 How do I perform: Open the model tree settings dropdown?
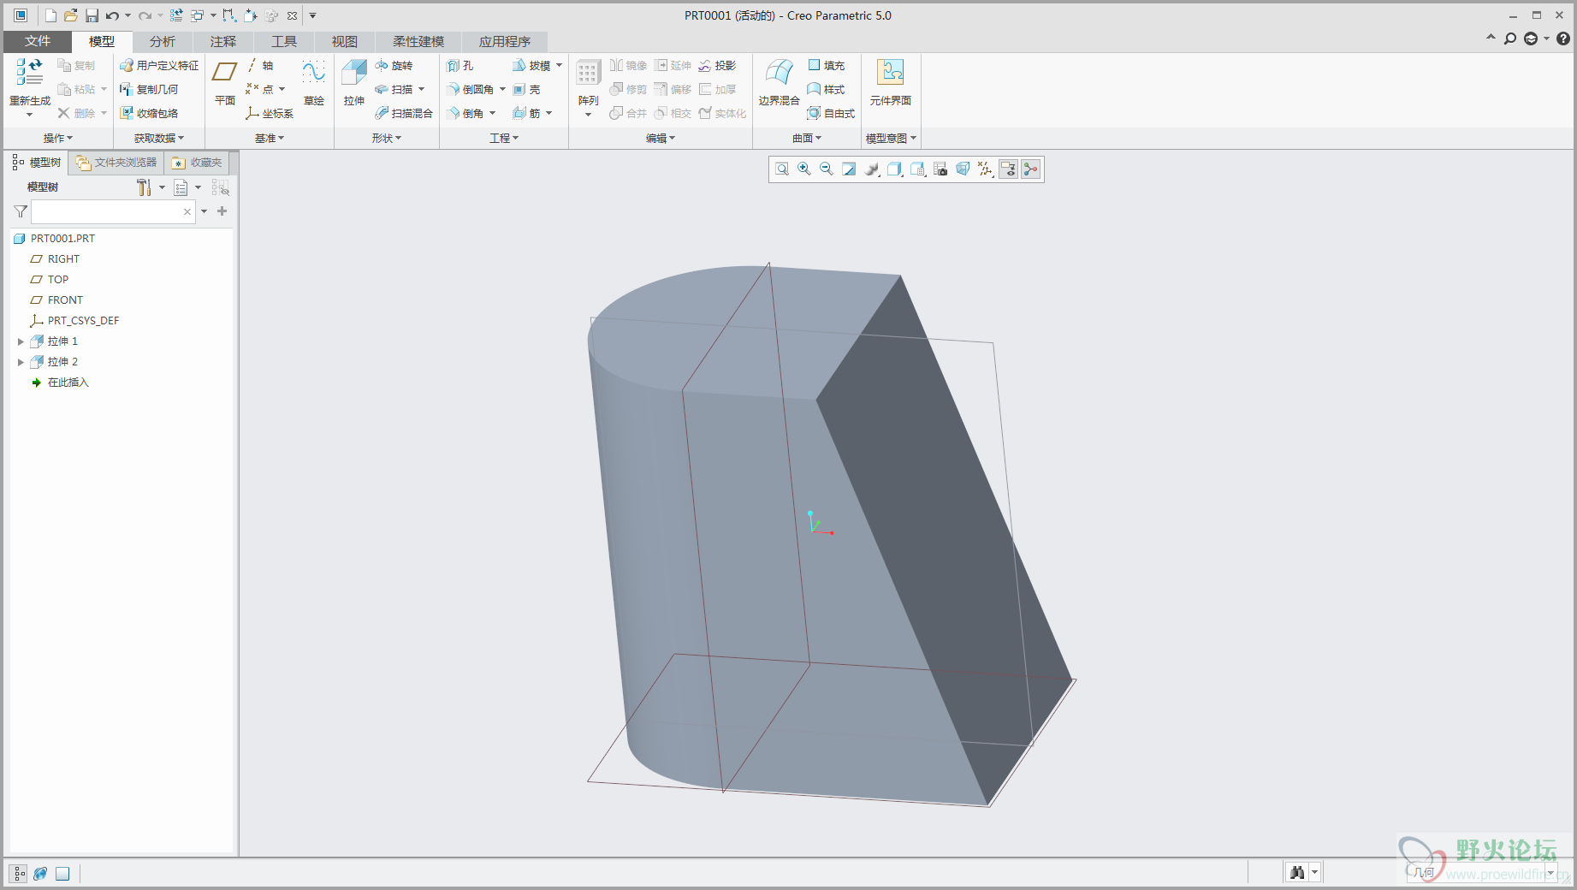[x=163, y=187]
